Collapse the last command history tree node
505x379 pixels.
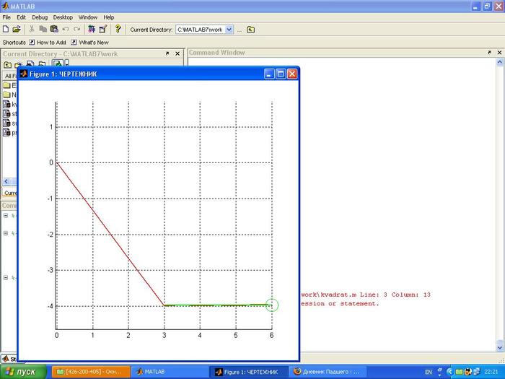coord(6,277)
